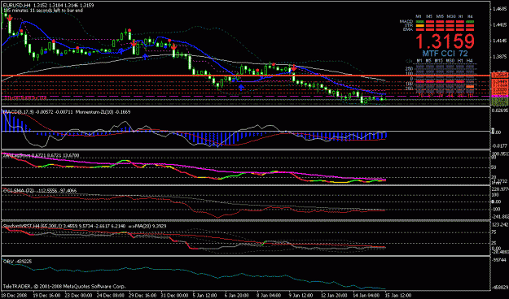Click the MACD row label in signal panel

click(x=406, y=21)
